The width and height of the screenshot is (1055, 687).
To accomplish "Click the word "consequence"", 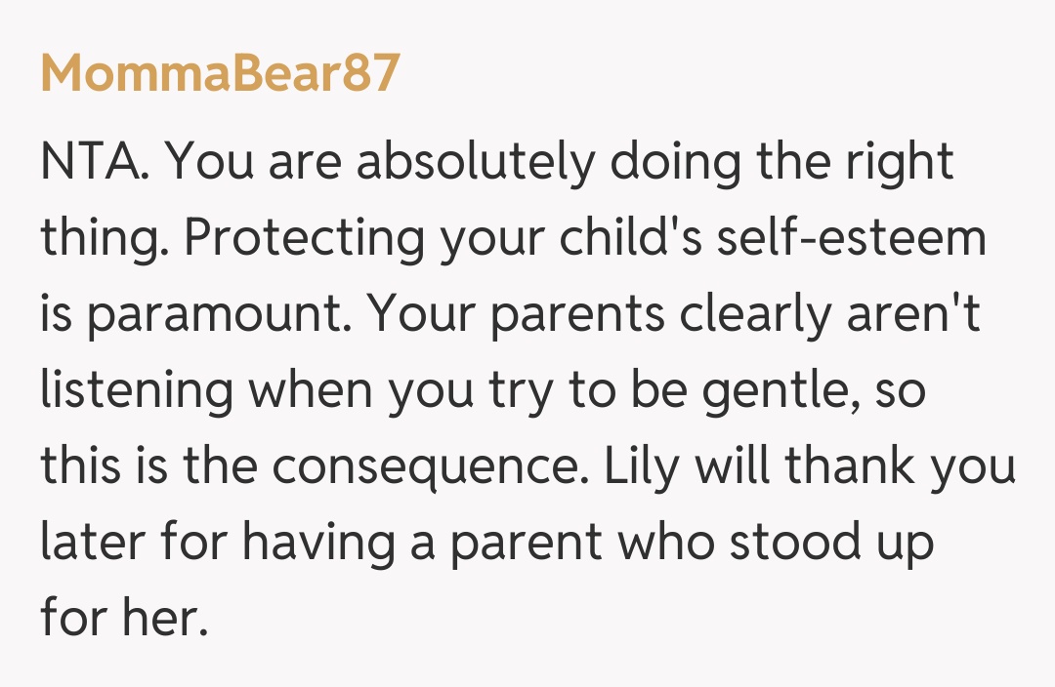I will click(424, 466).
